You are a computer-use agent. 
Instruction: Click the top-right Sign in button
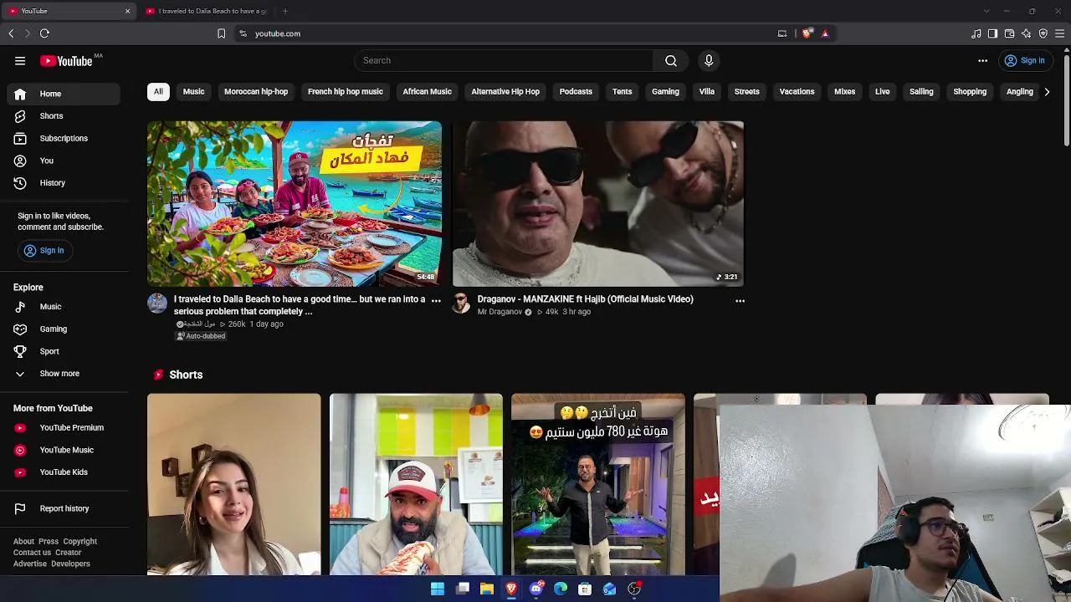pyautogui.click(x=1025, y=60)
